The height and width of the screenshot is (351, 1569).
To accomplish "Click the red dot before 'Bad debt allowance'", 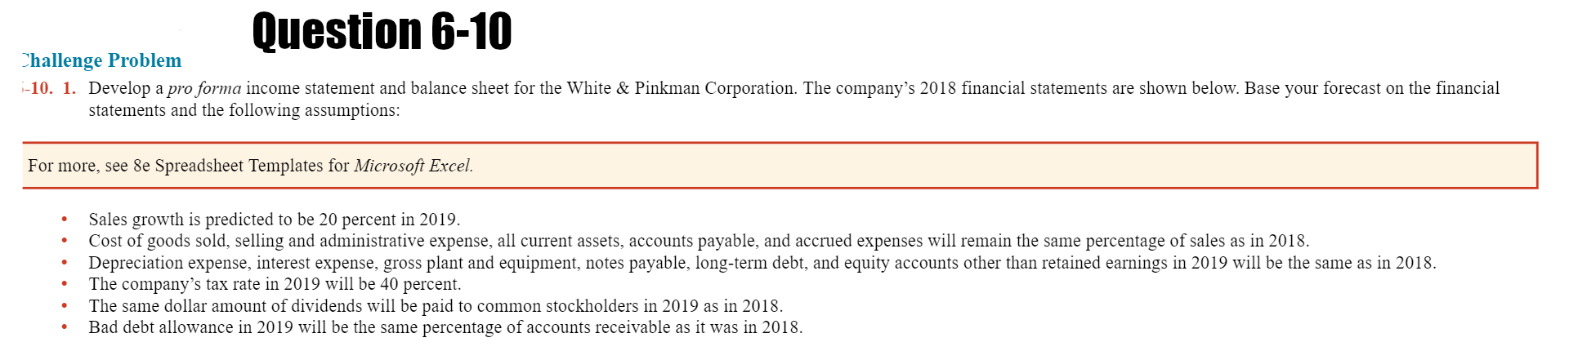I will pos(64,327).
